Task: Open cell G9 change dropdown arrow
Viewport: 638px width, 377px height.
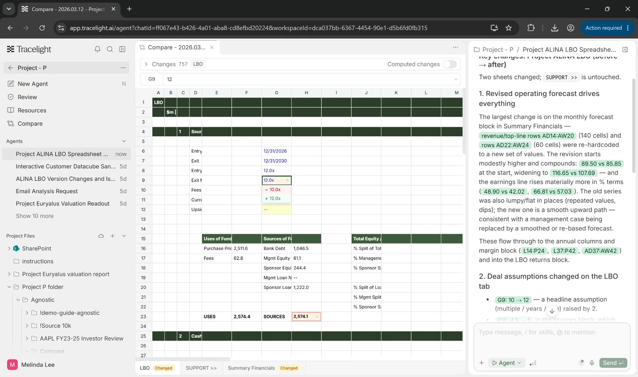Action: [x=287, y=180]
